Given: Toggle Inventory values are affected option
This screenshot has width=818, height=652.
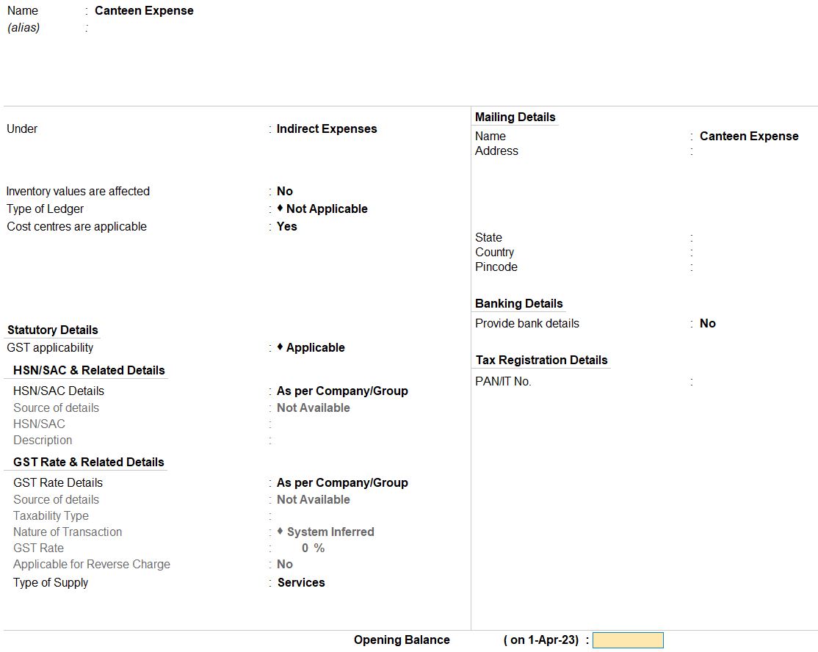Looking at the screenshot, I should tap(285, 192).
